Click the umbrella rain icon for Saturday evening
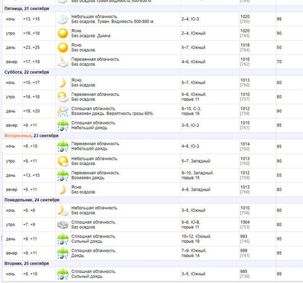Image resolution: width=303 pixels, height=283 pixels. pyautogui.click(x=63, y=125)
